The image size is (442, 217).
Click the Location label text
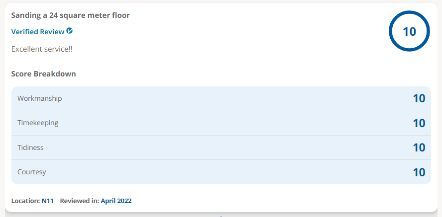tap(26, 201)
